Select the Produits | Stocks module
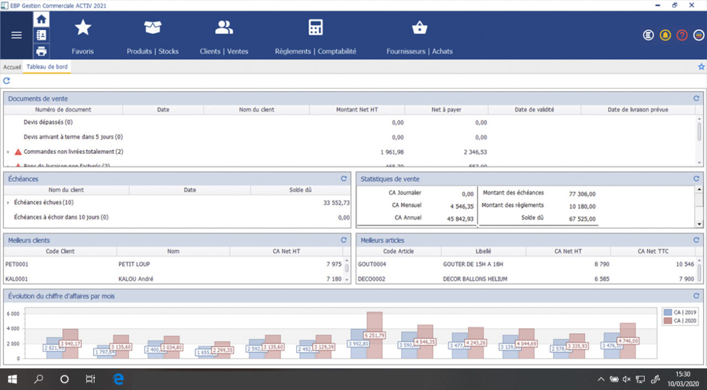Image resolution: width=707 pixels, height=390 pixels. 152,26
